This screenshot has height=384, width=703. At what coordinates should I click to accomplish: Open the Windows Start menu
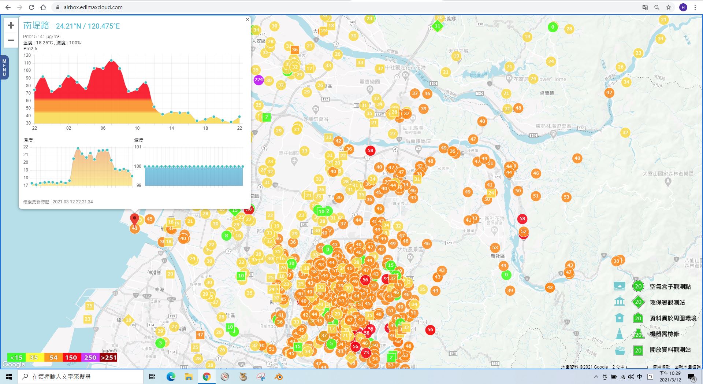[x=9, y=377]
